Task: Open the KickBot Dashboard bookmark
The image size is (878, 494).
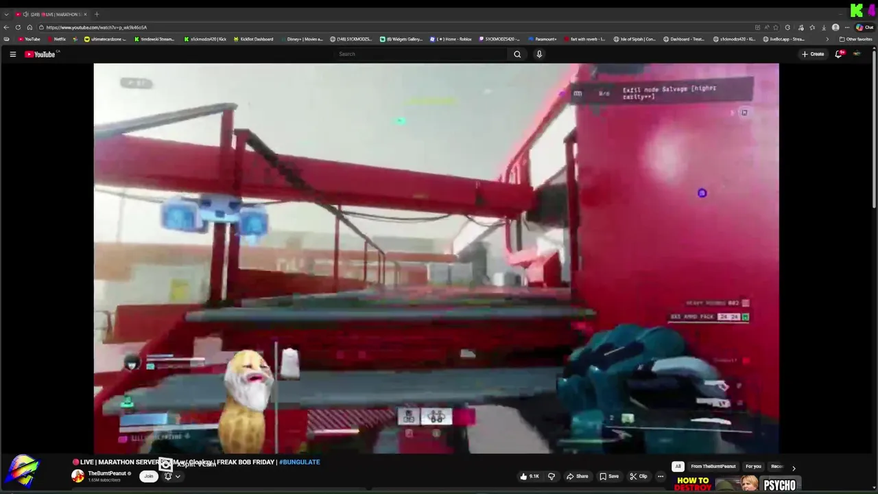Action: pyautogui.click(x=253, y=39)
